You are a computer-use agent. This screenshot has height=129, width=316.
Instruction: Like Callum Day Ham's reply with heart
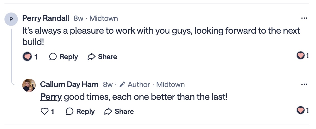click(x=44, y=112)
